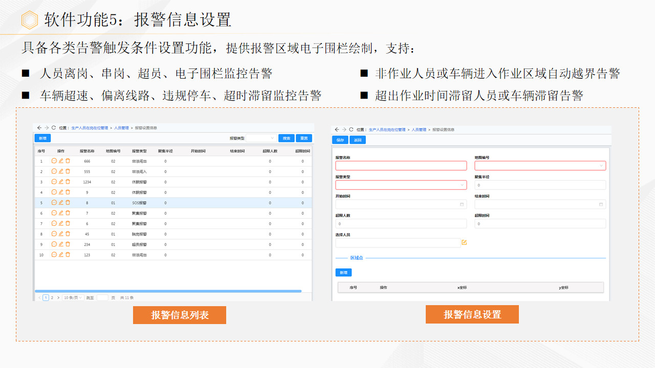Expand the 地图编号 dropdown in settings form
The width and height of the screenshot is (655, 368).
[x=540, y=166]
